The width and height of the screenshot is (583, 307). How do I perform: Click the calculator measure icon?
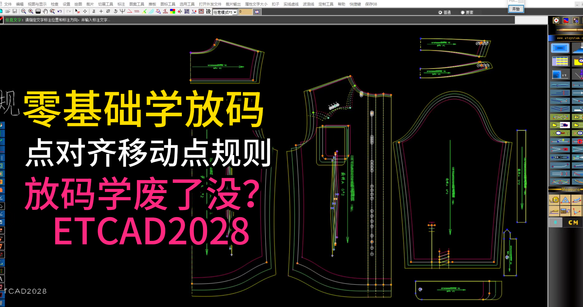(565, 211)
